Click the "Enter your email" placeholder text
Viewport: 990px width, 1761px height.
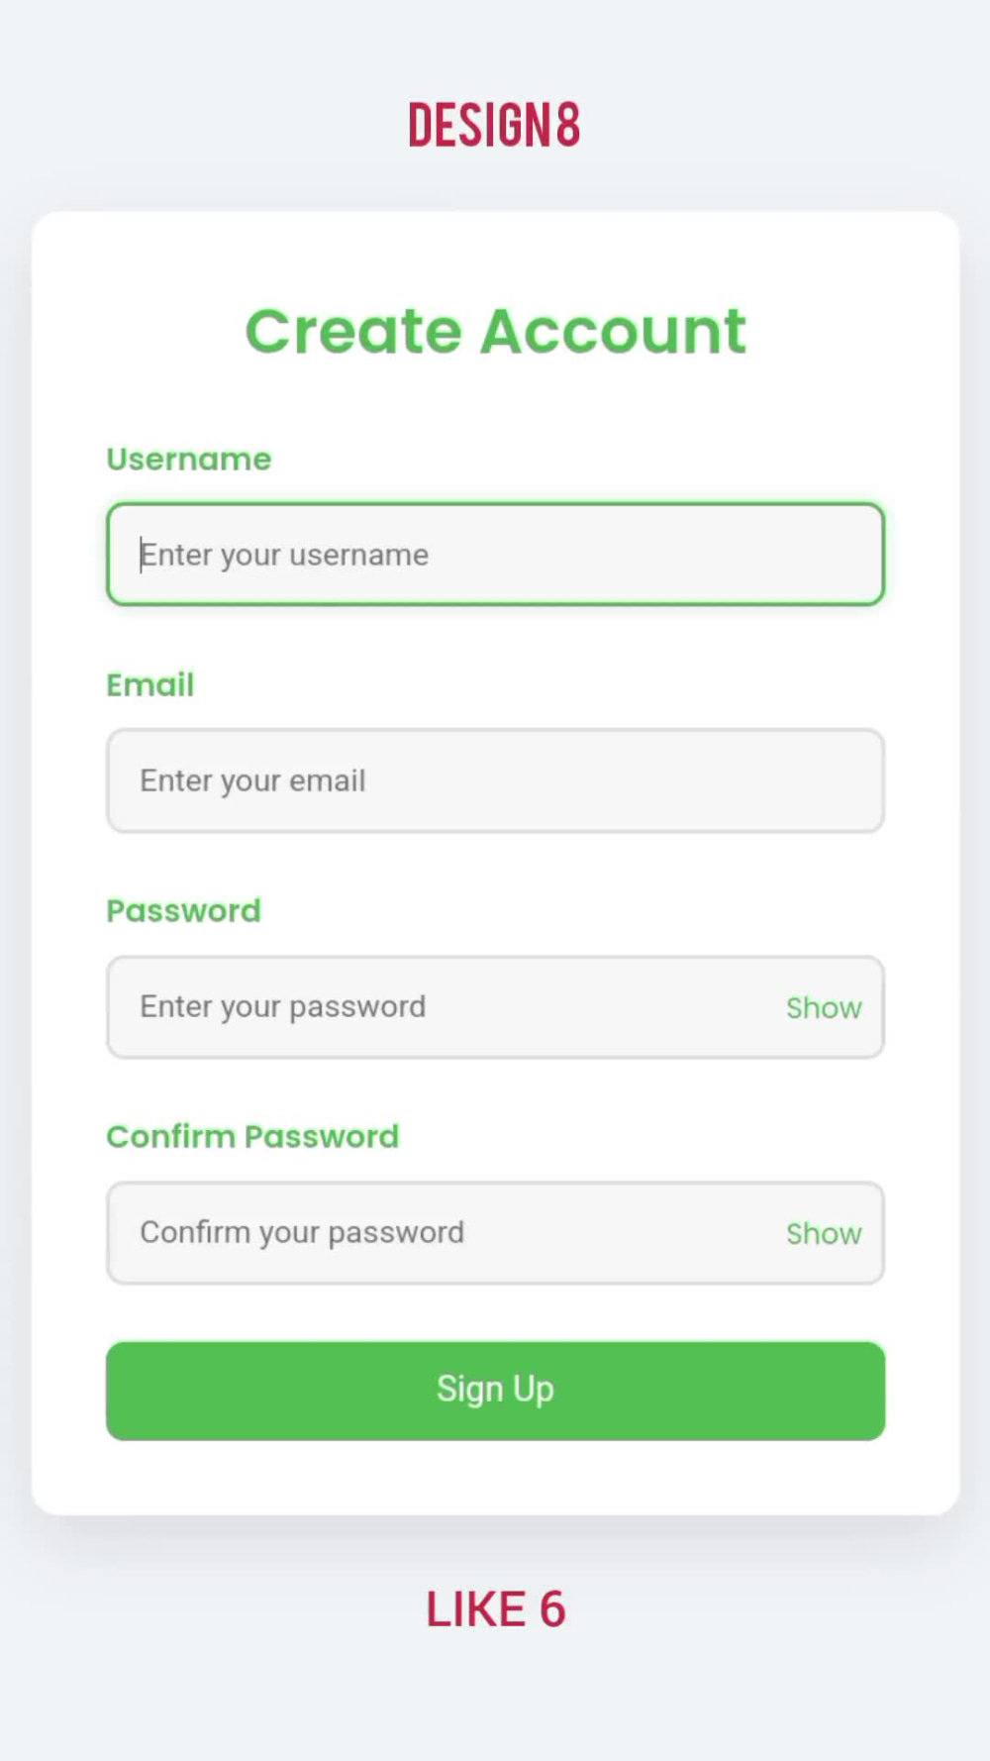pos(252,781)
